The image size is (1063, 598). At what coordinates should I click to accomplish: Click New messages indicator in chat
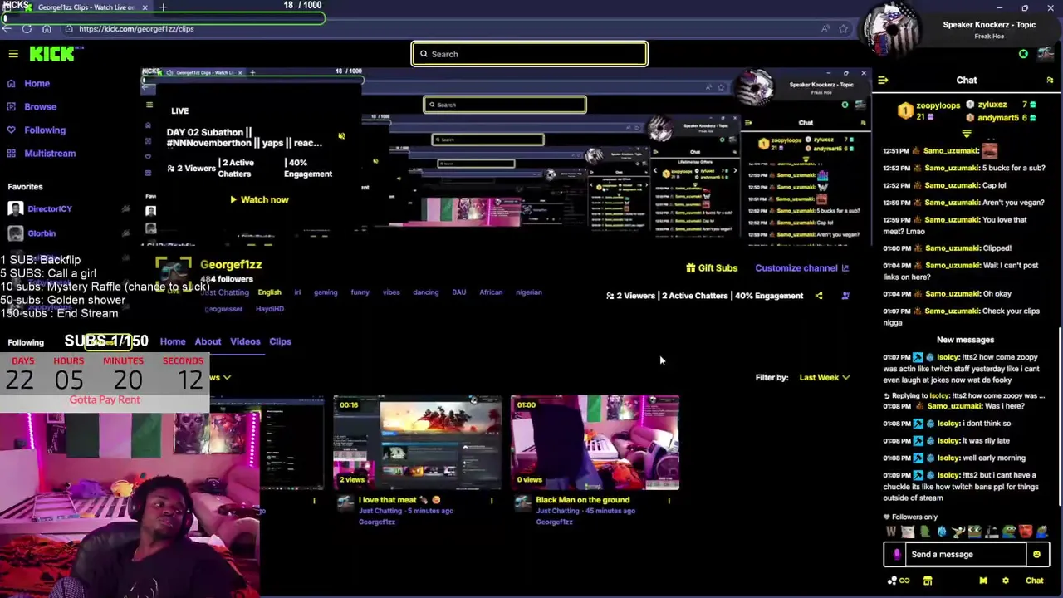pyautogui.click(x=965, y=340)
